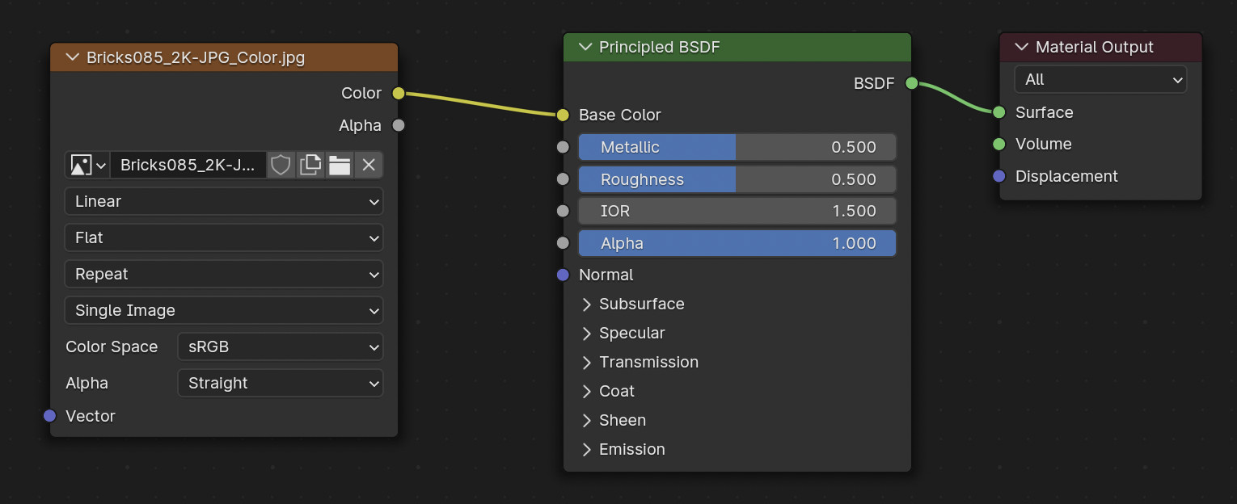
Task: Open an image file with the folder icon
Action: click(339, 165)
